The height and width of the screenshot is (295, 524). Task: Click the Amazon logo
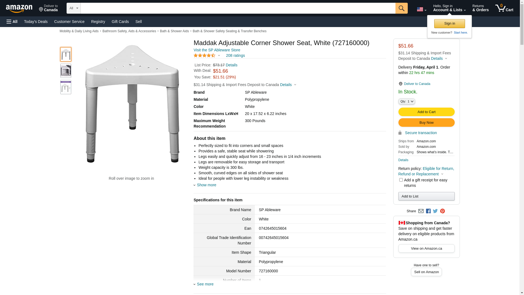(x=19, y=8)
